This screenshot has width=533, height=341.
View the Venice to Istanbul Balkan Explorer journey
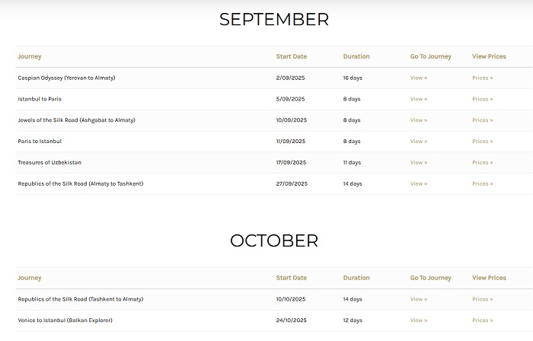coord(419,320)
